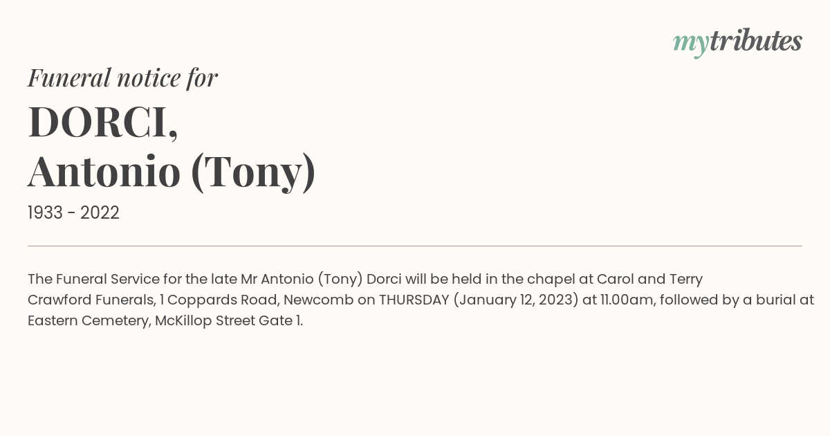
Task: Click the "Carol and Terry" text
Action: [x=649, y=280]
